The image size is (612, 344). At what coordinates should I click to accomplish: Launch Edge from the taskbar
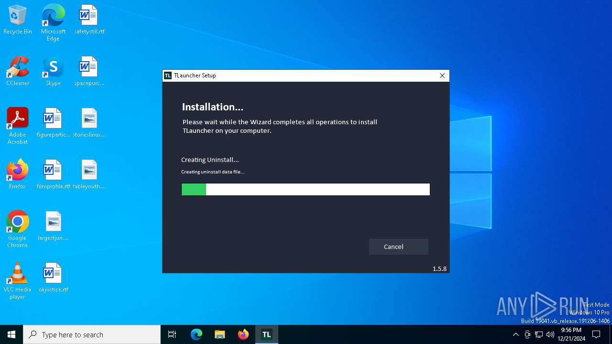pyautogui.click(x=197, y=334)
